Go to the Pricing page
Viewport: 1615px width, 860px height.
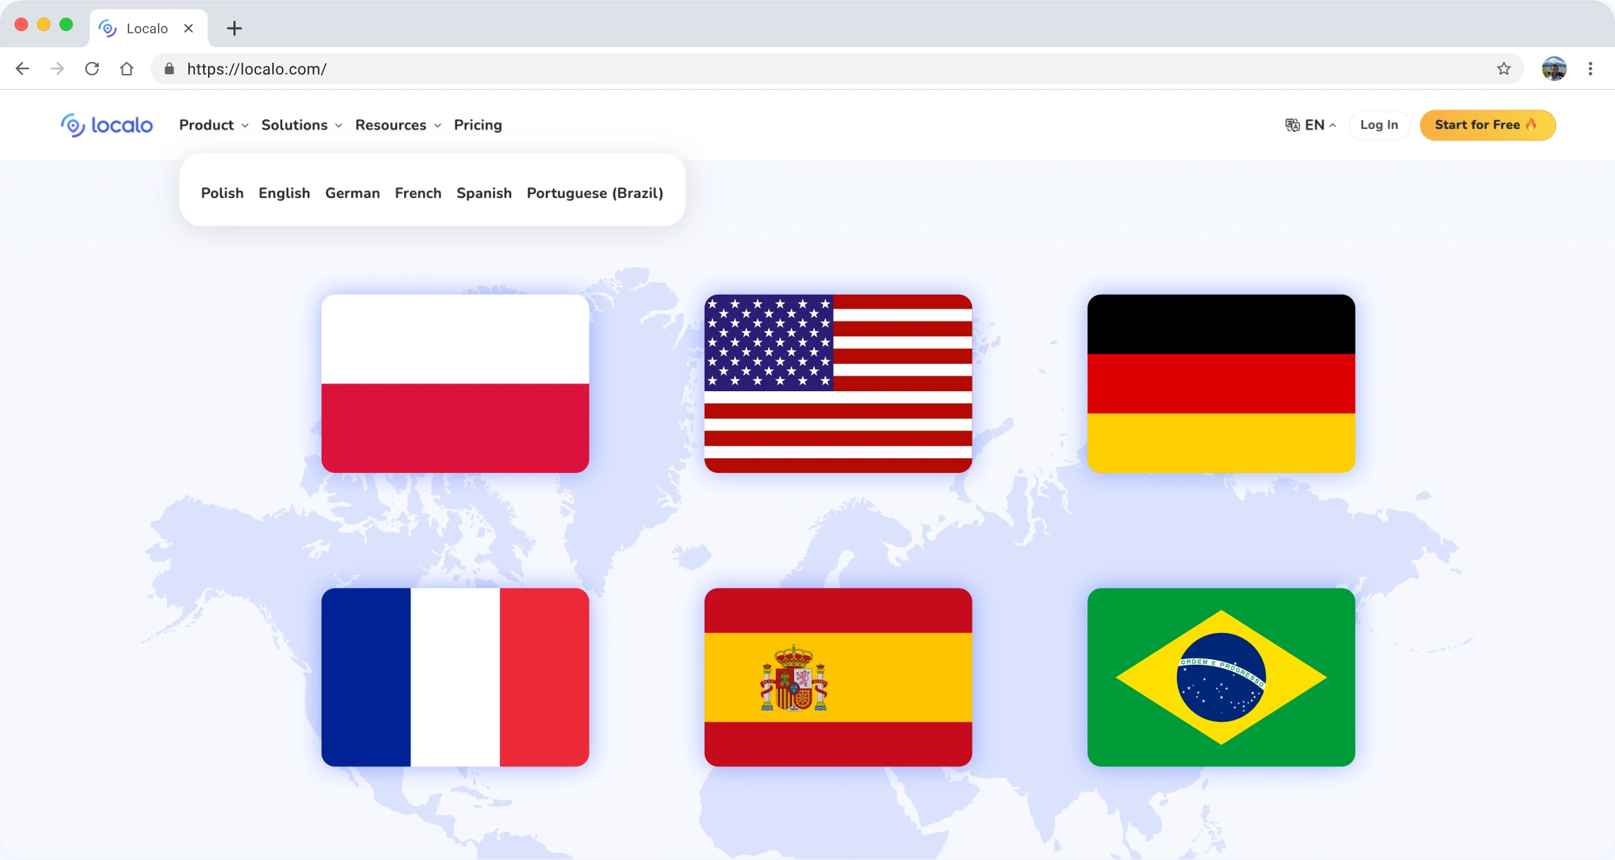[x=477, y=125]
